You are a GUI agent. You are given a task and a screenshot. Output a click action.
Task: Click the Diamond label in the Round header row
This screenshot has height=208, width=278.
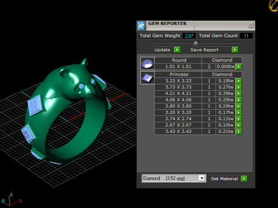[x=222, y=60]
